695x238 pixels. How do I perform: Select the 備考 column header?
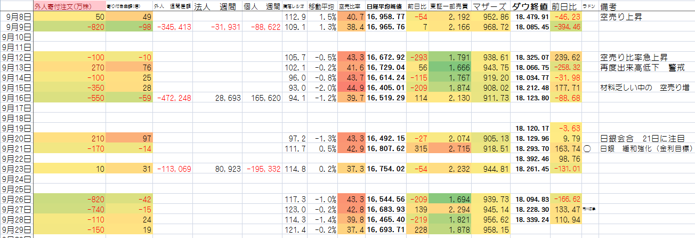coord(609,7)
